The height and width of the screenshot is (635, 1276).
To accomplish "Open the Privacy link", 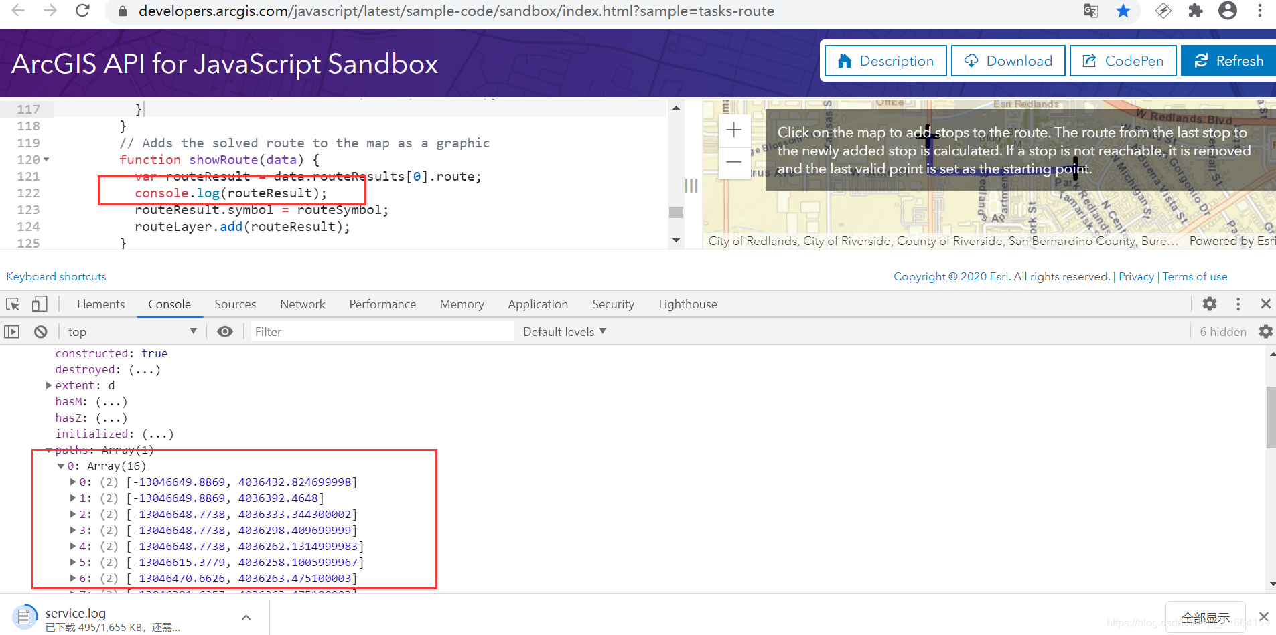I will 1136,276.
